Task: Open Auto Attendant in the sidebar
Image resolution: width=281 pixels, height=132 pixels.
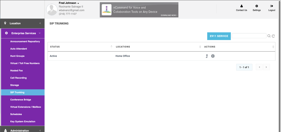Action: coord(19,49)
